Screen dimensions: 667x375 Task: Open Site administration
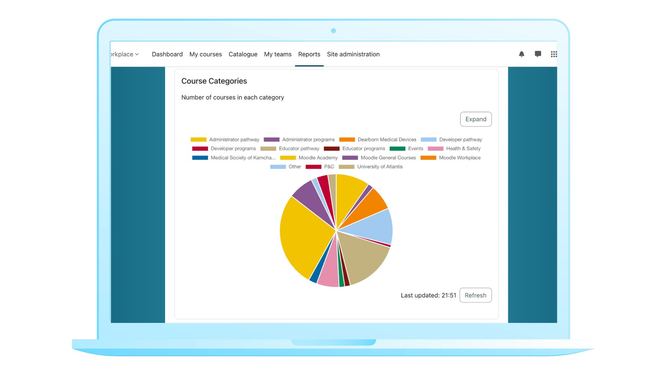point(353,54)
